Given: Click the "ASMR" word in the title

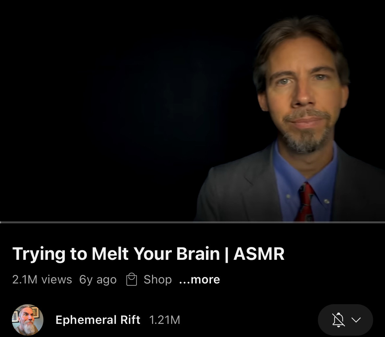Looking at the screenshot, I should coord(259,254).
